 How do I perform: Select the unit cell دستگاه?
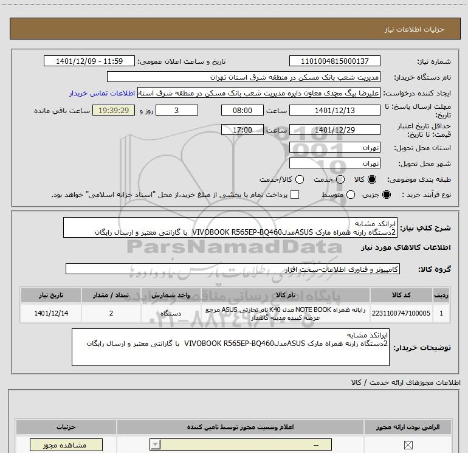(x=170, y=313)
